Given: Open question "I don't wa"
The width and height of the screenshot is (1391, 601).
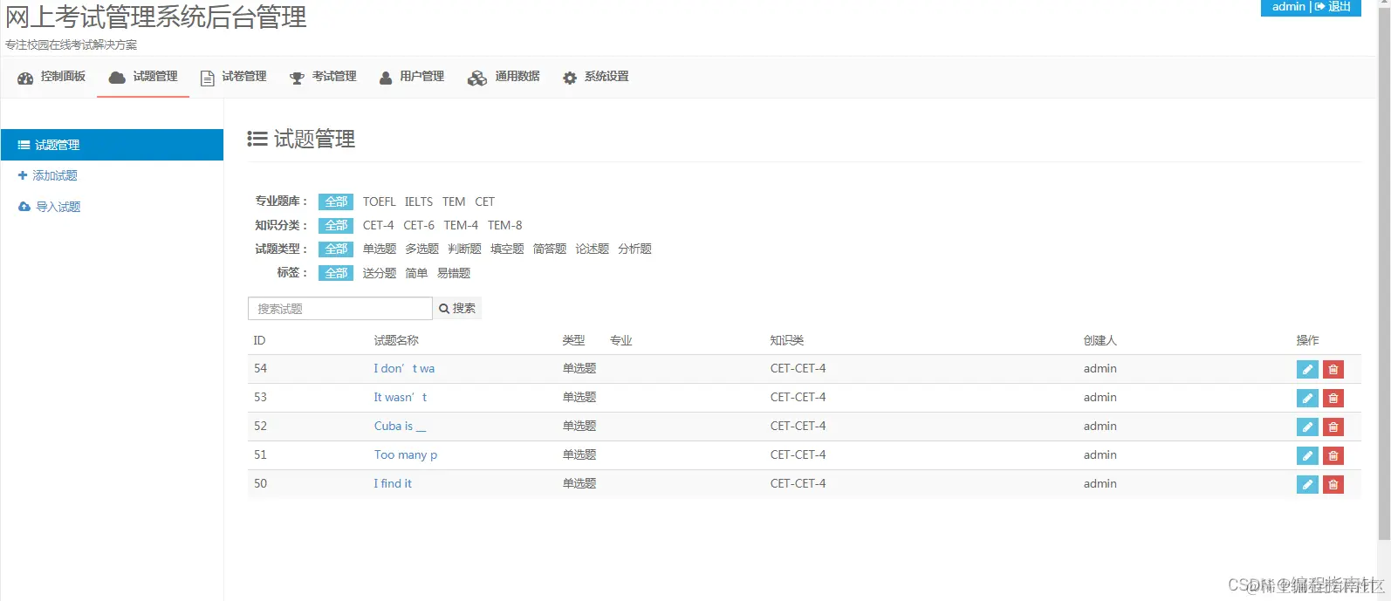Looking at the screenshot, I should pyautogui.click(x=404, y=368).
